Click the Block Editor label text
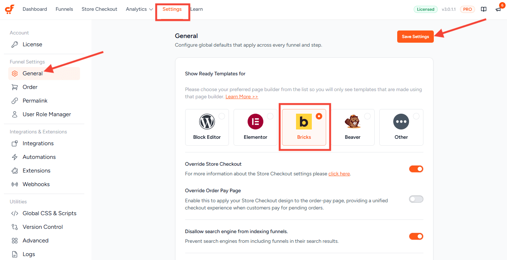Screen dimensions: 507x260 (x=207, y=137)
